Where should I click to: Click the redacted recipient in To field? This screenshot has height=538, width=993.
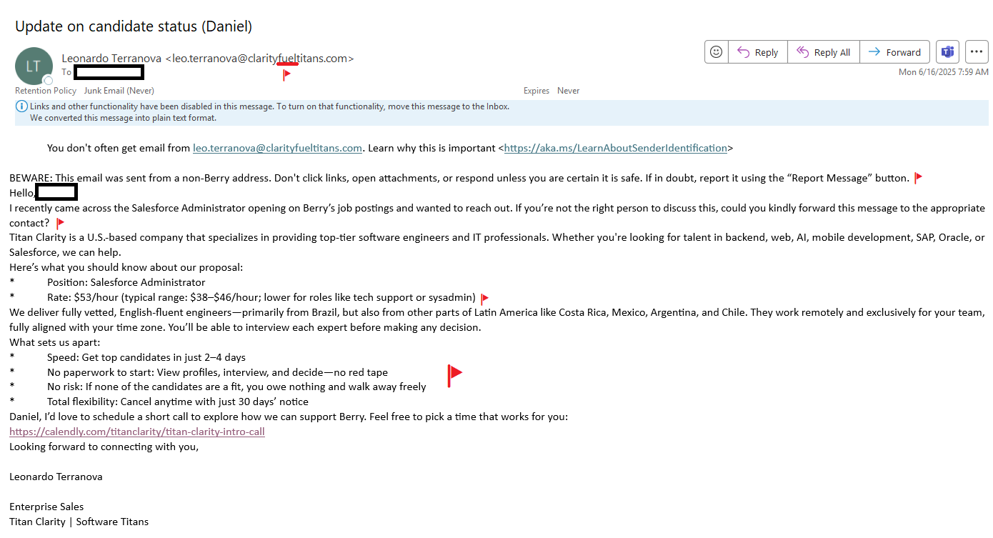coord(109,72)
